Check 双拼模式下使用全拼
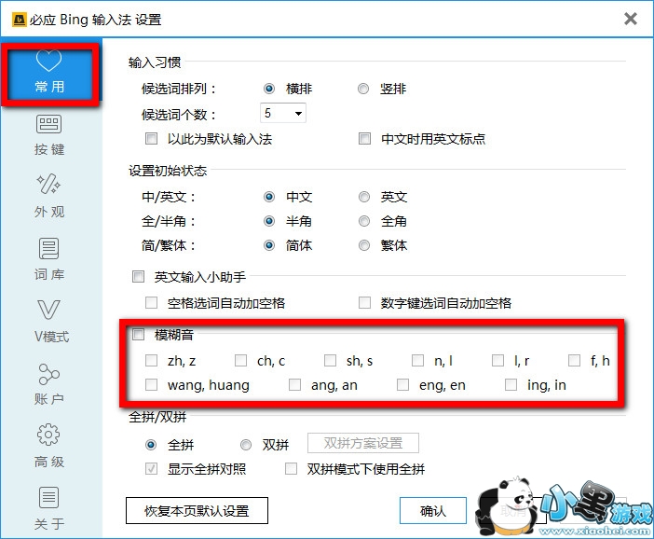This screenshot has width=654, height=539. tap(291, 469)
